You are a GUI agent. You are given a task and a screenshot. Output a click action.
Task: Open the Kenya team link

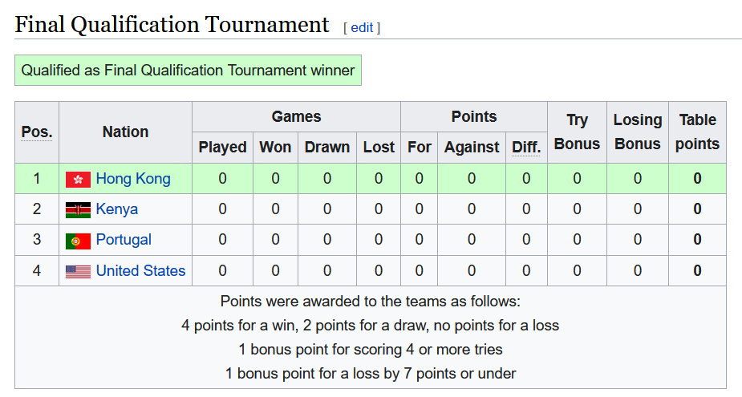117,209
